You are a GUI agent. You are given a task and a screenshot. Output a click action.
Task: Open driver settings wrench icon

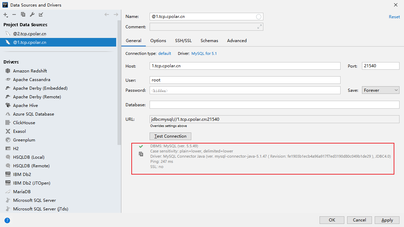(x=32, y=14)
